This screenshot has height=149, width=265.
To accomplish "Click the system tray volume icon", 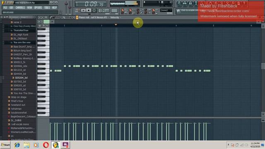I will [246, 145].
